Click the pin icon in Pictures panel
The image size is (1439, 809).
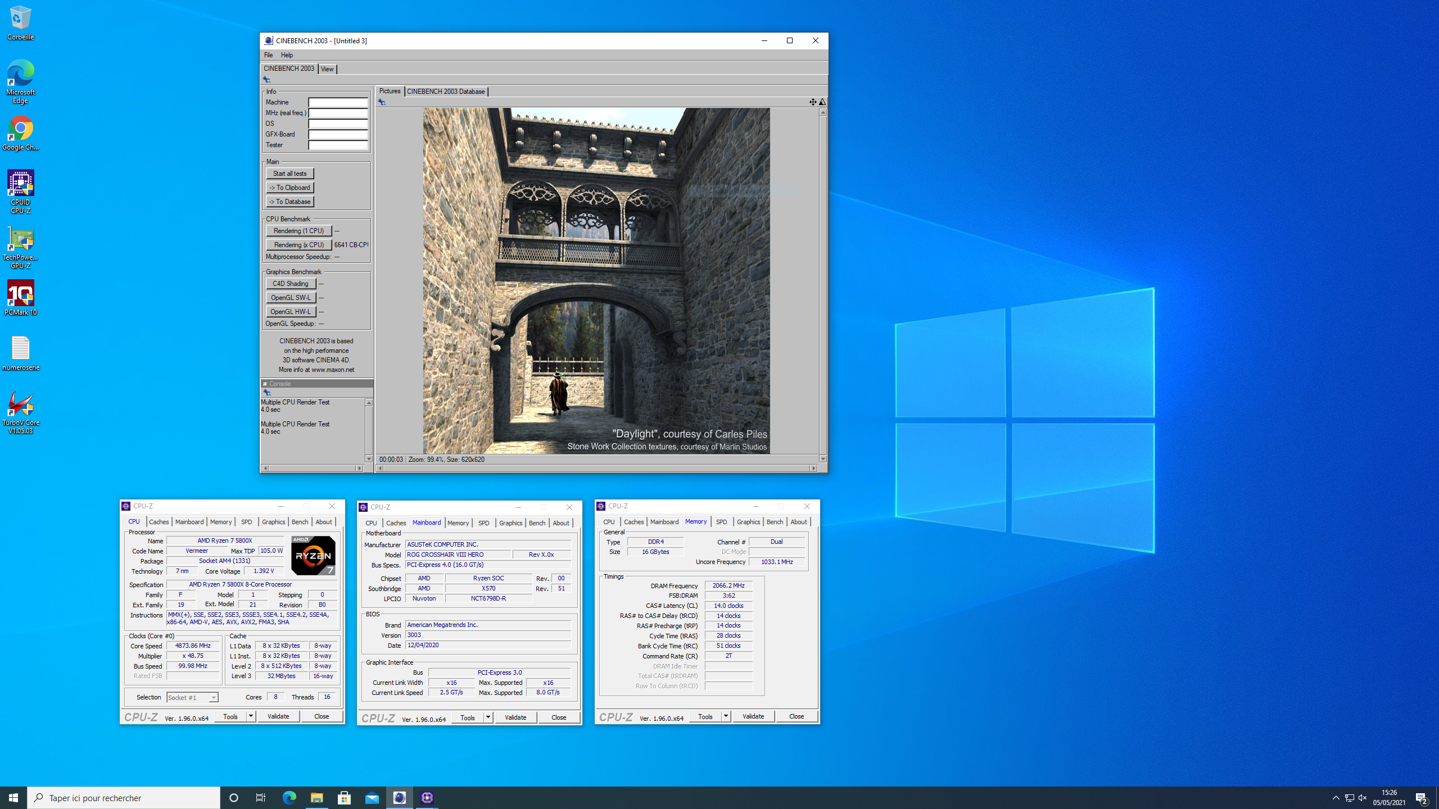pyautogui.click(x=382, y=102)
